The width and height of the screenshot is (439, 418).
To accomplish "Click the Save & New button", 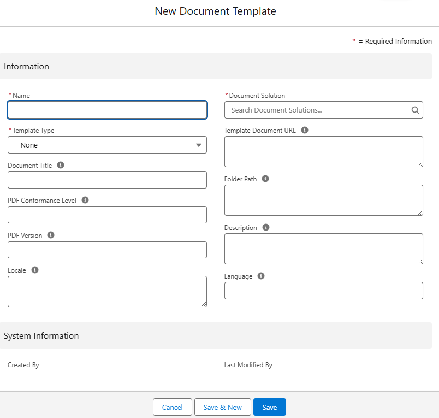I will [x=222, y=407].
